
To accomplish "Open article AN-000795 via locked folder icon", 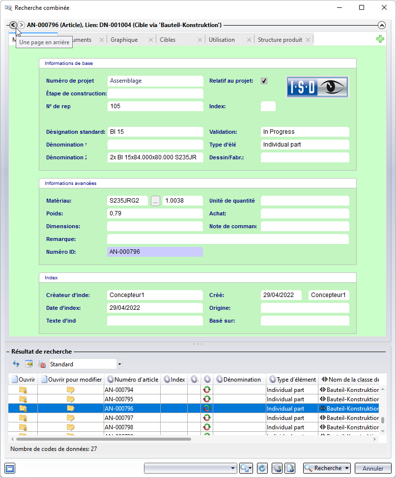I will pos(23,399).
